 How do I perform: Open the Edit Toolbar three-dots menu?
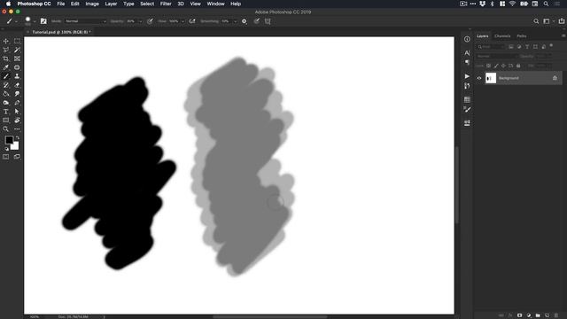click(x=17, y=129)
